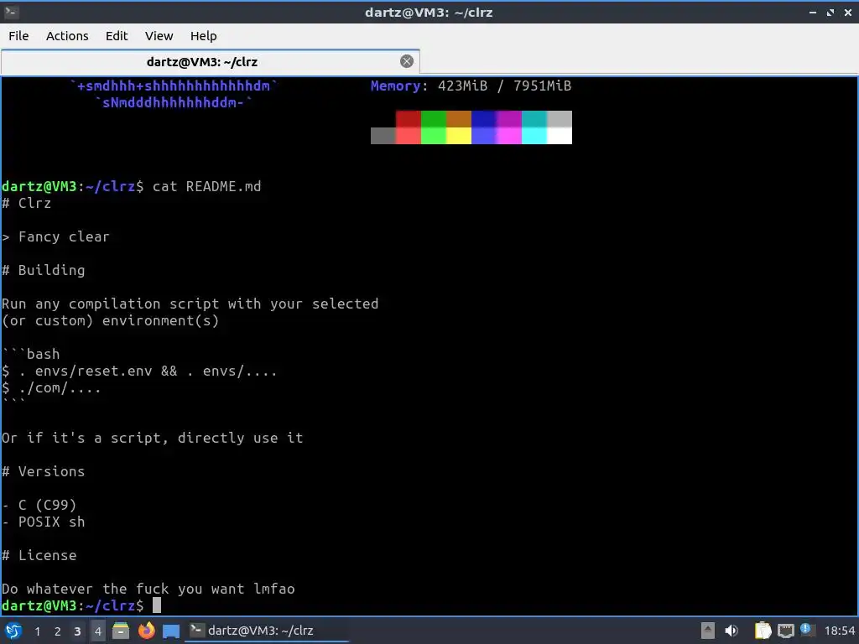Open the Help menu

[203, 35]
